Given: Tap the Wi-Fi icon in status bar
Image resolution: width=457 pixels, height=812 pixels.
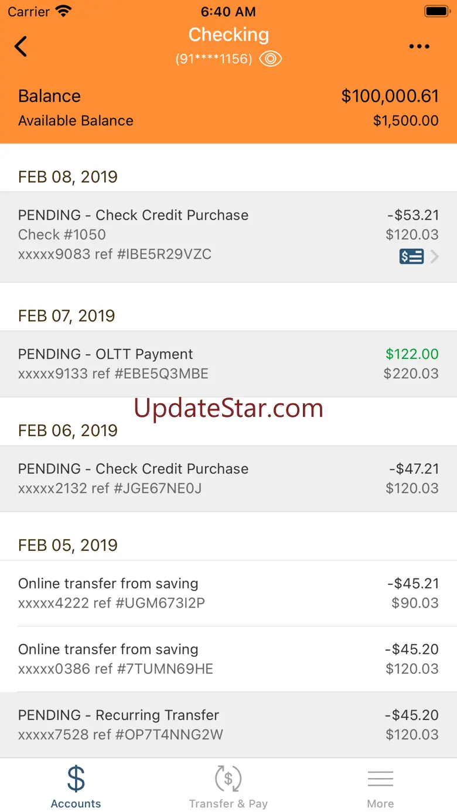Looking at the screenshot, I should [x=63, y=11].
